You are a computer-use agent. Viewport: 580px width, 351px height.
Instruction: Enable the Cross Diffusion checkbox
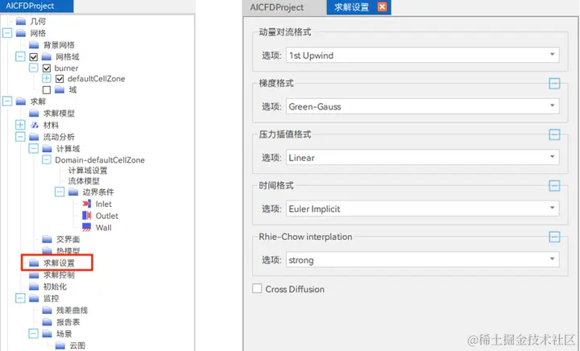click(x=257, y=288)
